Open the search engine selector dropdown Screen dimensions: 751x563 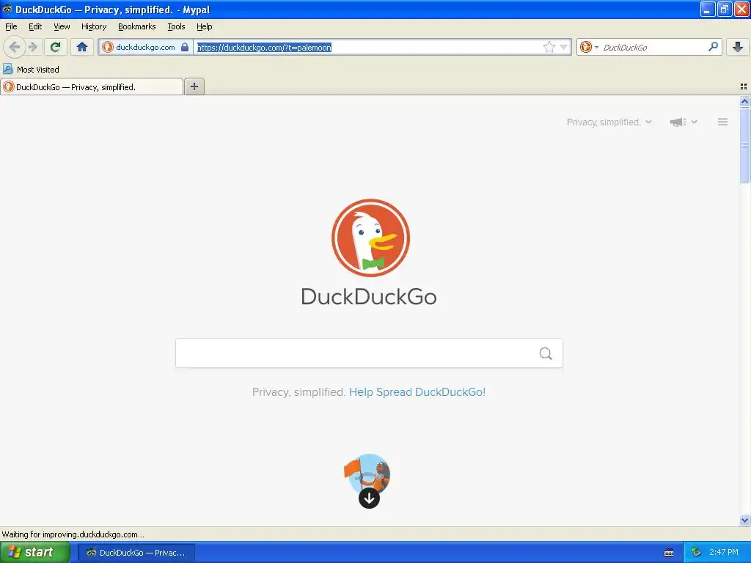coord(589,47)
